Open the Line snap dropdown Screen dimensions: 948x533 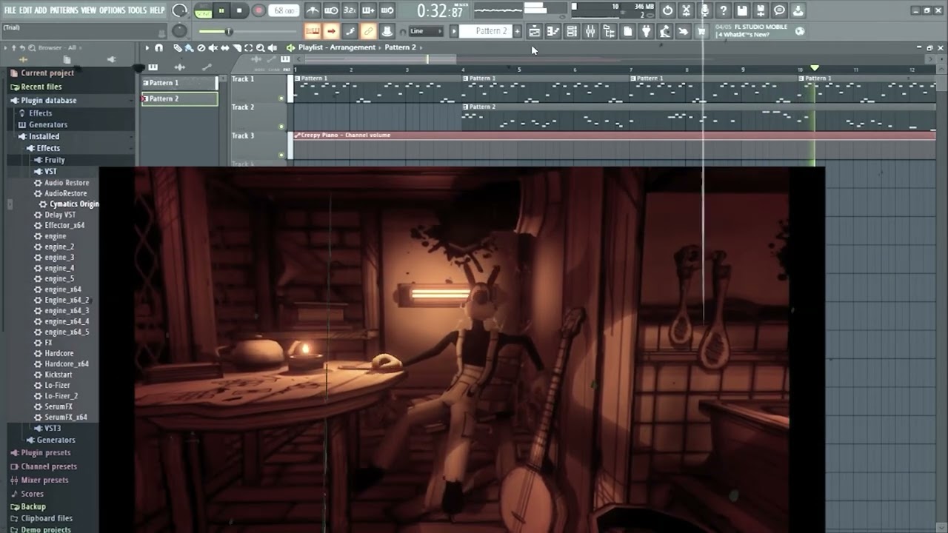pyautogui.click(x=426, y=31)
